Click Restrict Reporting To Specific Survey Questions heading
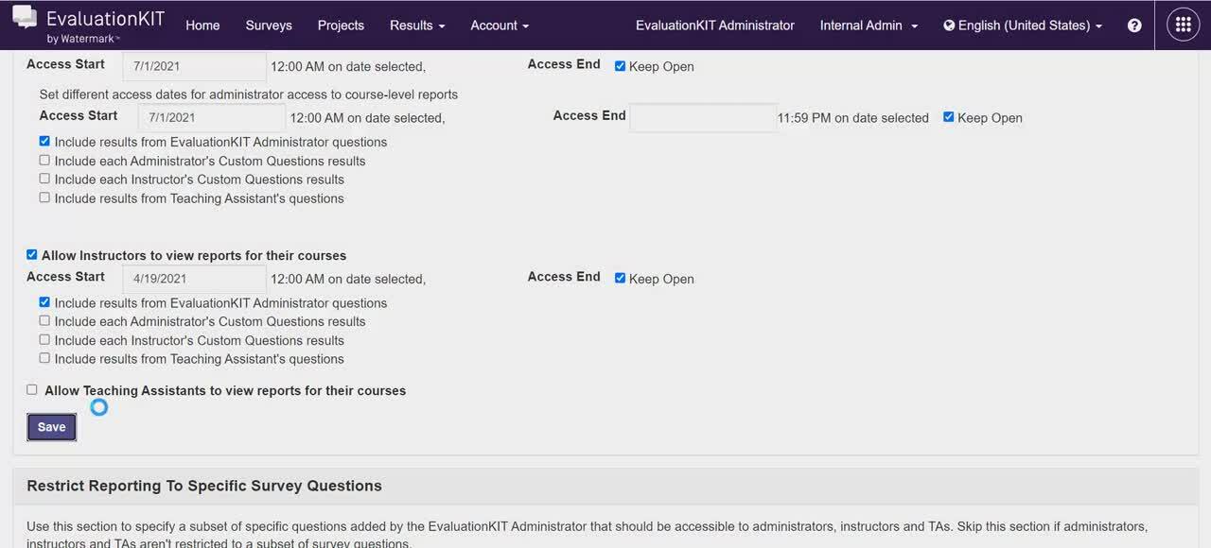This screenshot has width=1211, height=548. pos(204,486)
